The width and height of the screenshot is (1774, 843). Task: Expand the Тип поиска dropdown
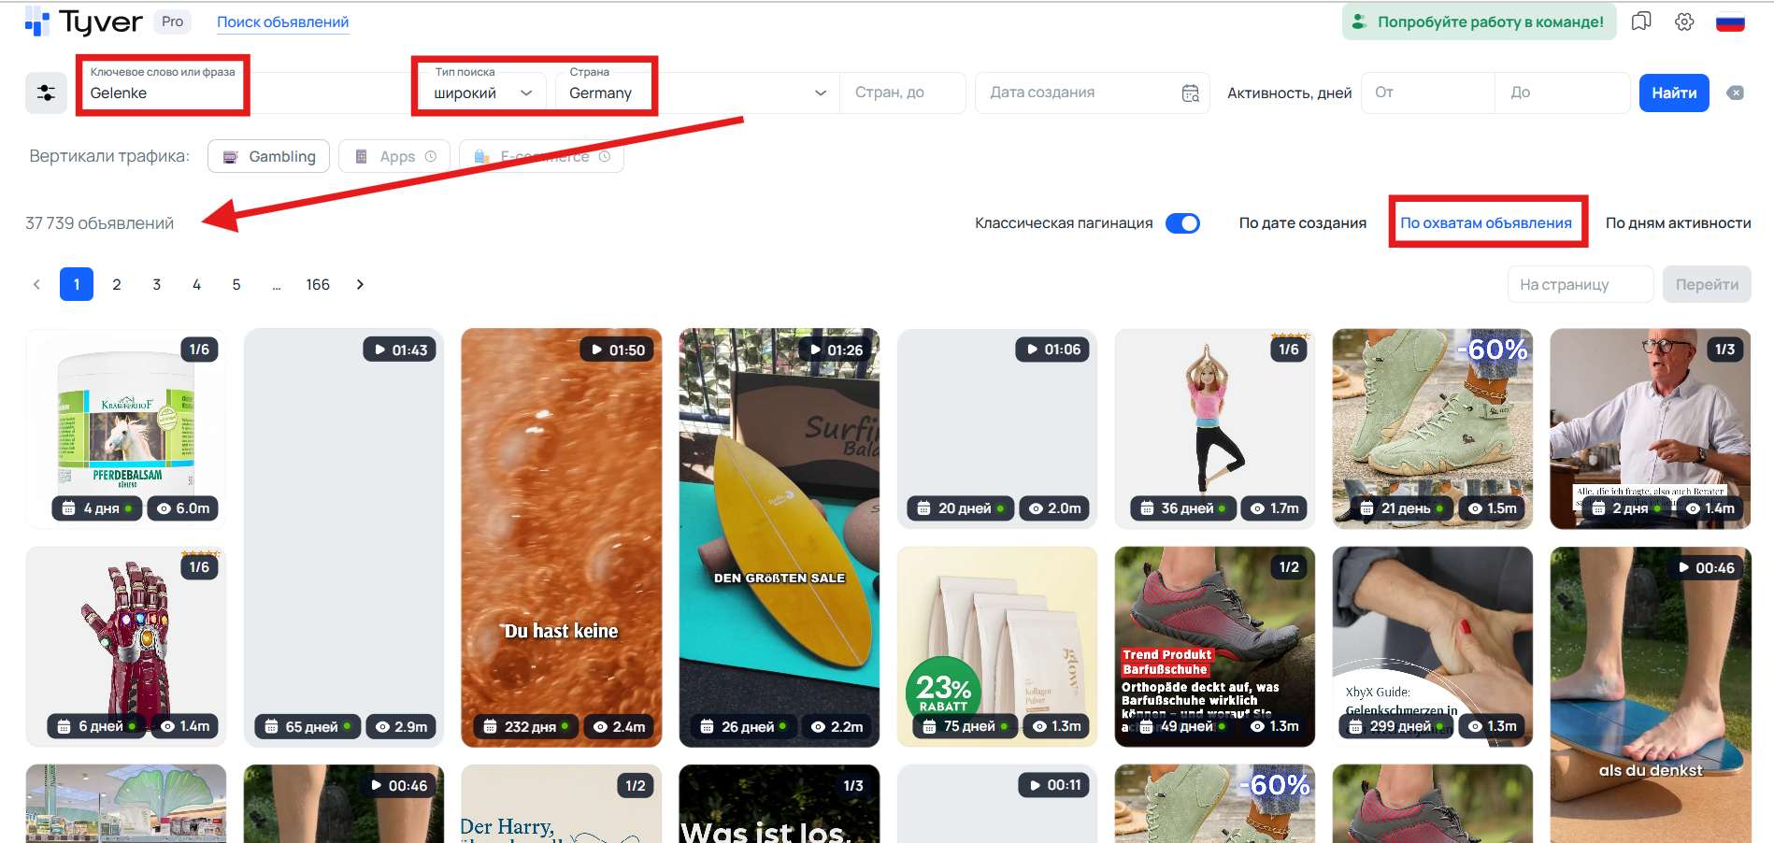point(526,93)
